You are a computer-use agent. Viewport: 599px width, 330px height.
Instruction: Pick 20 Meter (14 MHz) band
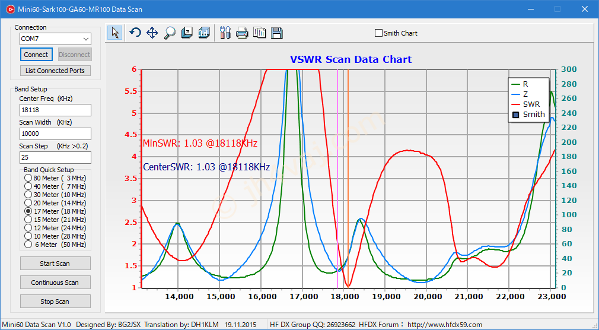(28, 203)
